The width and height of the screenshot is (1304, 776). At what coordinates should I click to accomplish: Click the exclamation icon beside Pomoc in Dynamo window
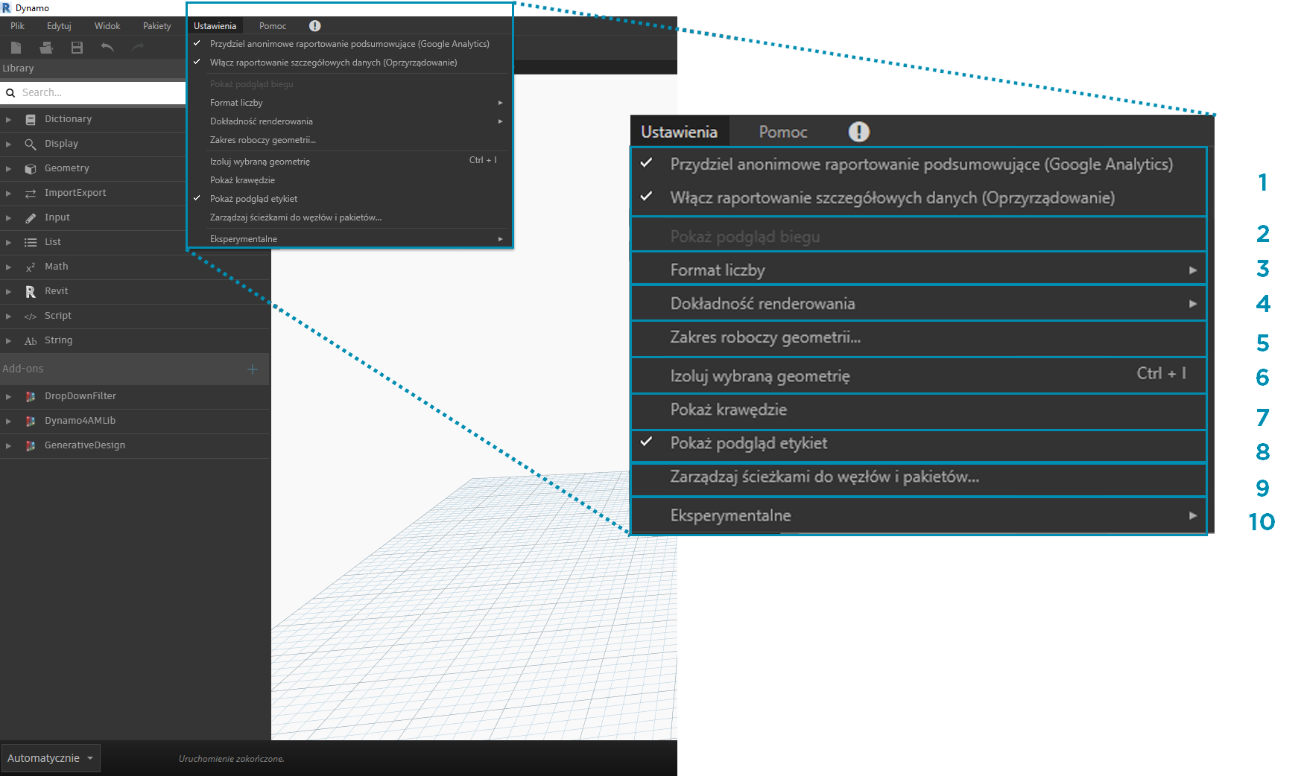pyautogui.click(x=315, y=26)
